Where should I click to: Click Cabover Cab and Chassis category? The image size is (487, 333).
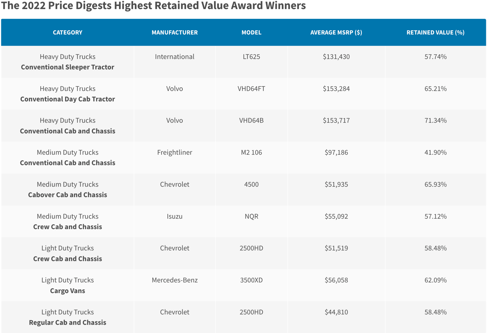67,195
